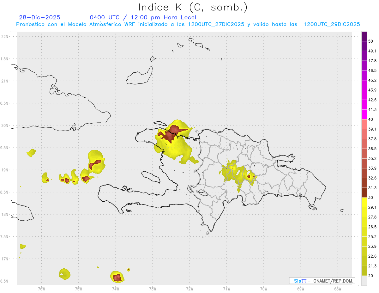Click the color bar label "41.3"
The width and height of the screenshot is (379, 293).
point(372,110)
